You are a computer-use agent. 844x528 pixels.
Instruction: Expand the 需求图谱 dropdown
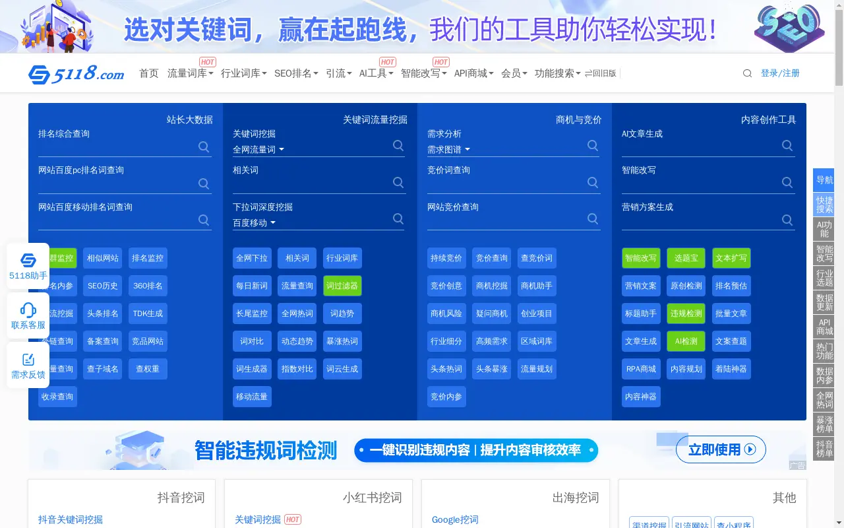tap(448, 150)
